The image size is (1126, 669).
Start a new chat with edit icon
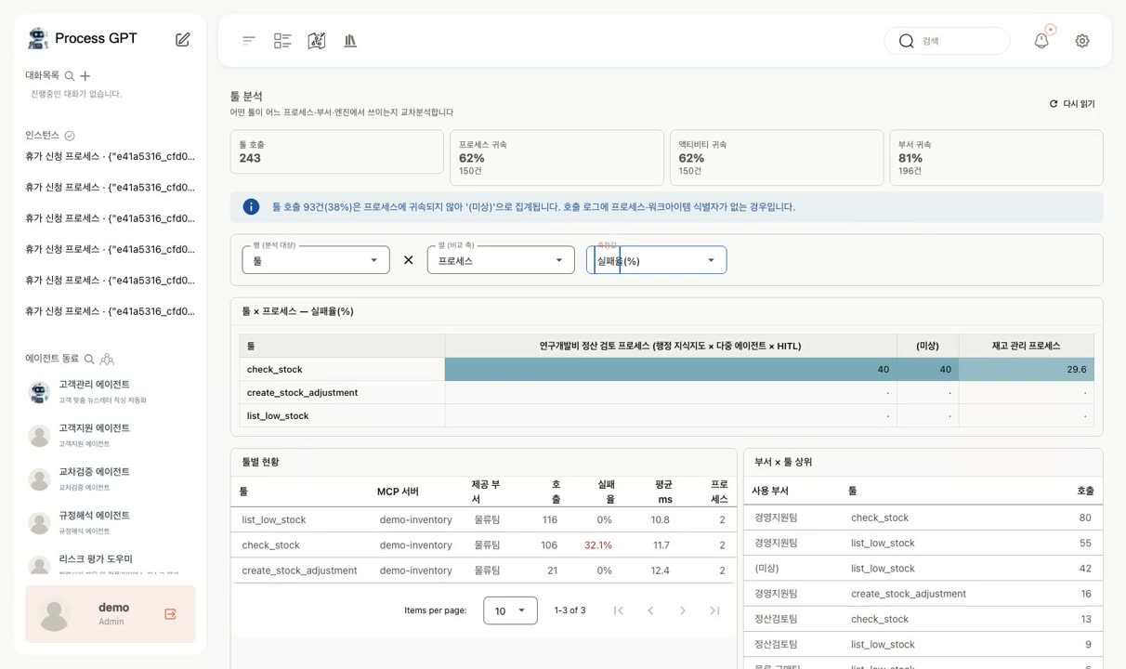click(183, 39)
